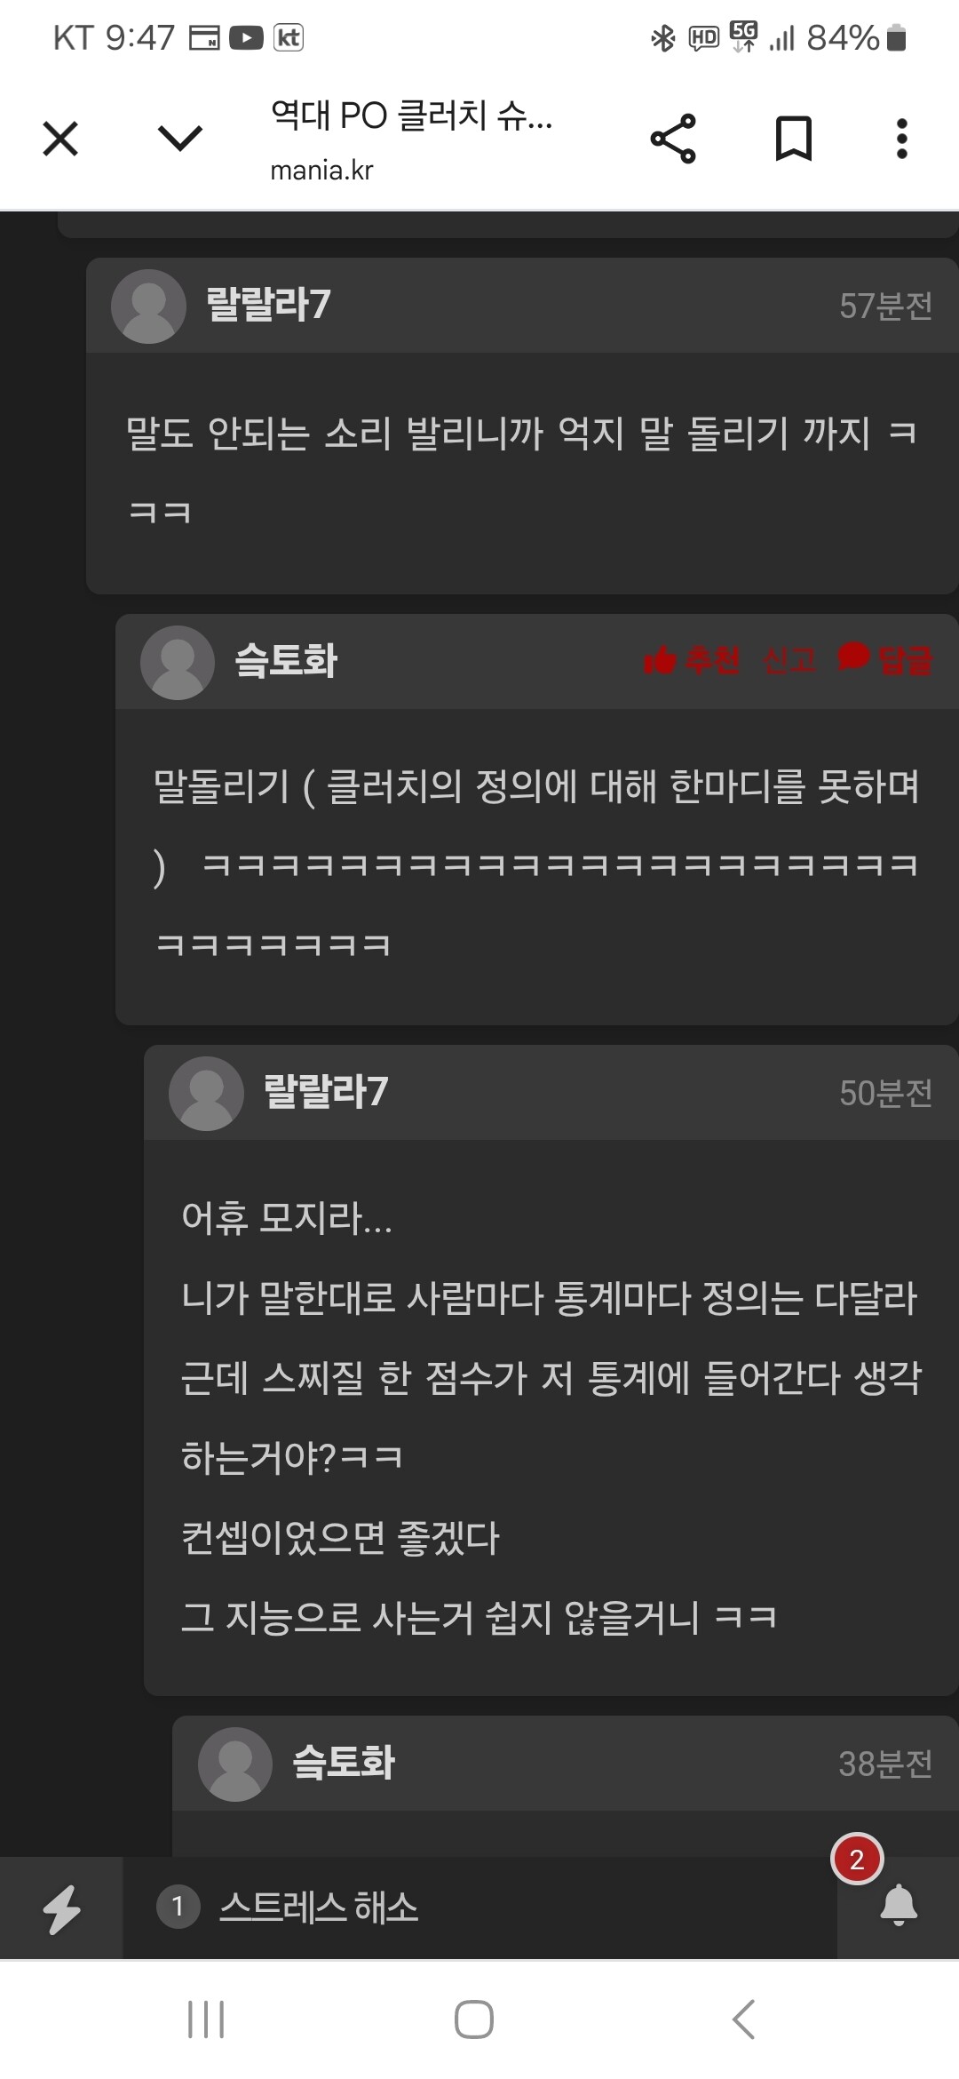Tap Android back navigation arrow

pos(744,2019)
